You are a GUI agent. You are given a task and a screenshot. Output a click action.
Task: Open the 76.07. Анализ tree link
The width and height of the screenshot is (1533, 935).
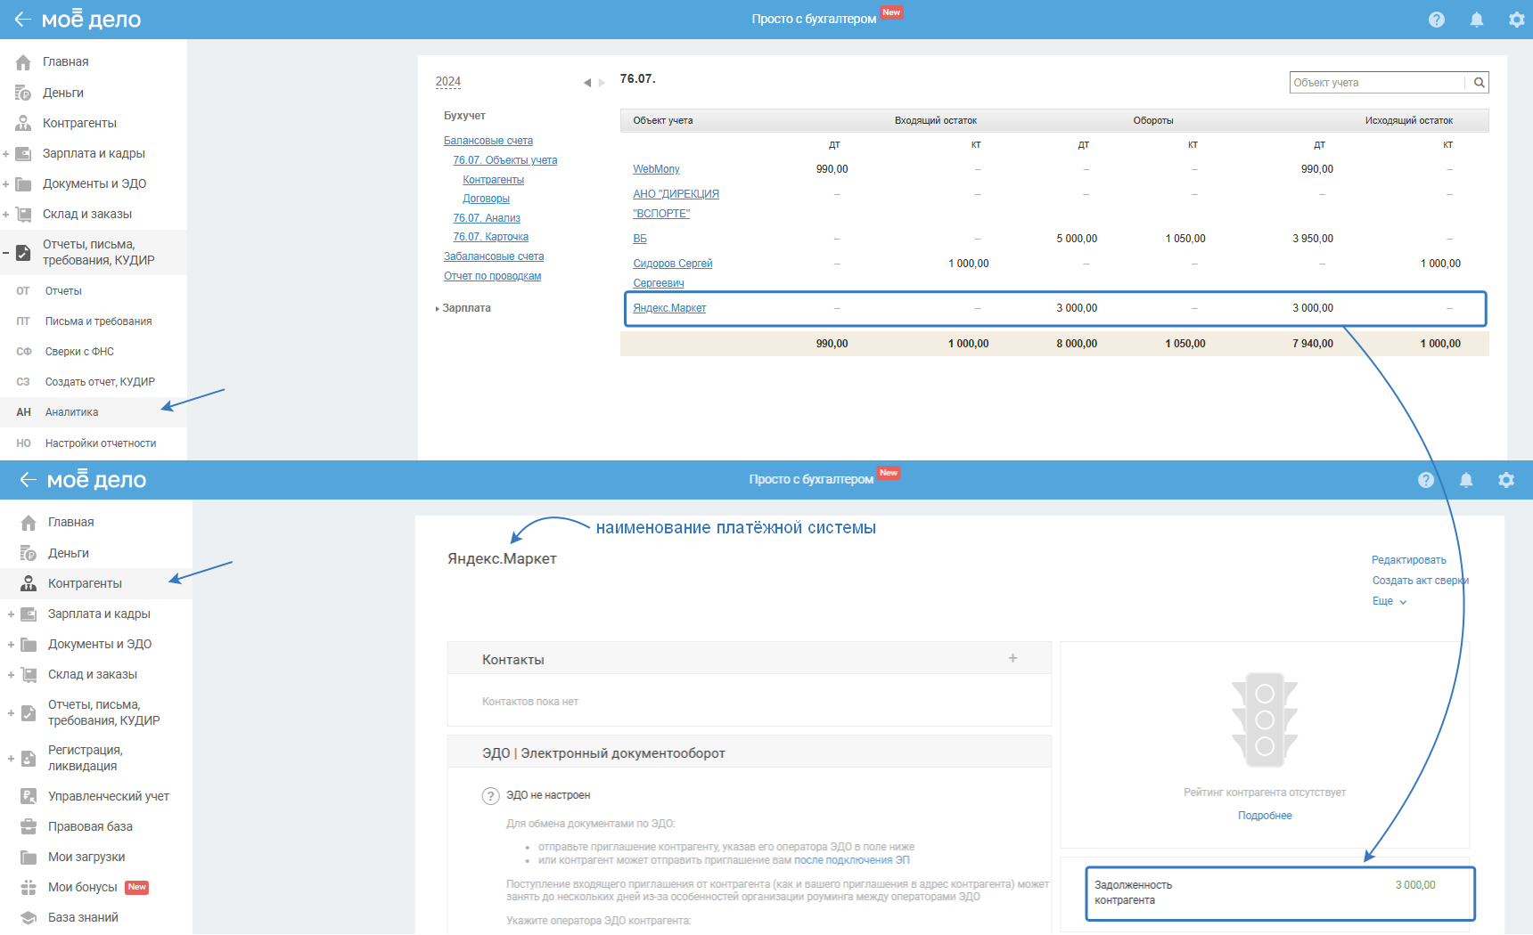point(487,218)
